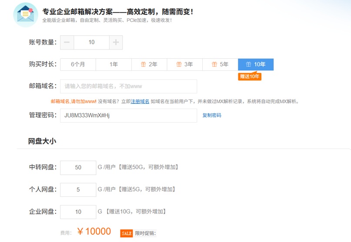The image size is (351, 242).
Task: Click the 邮箱域名,请勿加www! warning text
Action: [x=74, y=102]
